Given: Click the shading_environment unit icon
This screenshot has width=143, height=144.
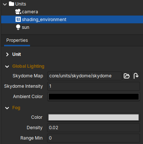Looking at the screenshot, I should (x=18, y=19).
